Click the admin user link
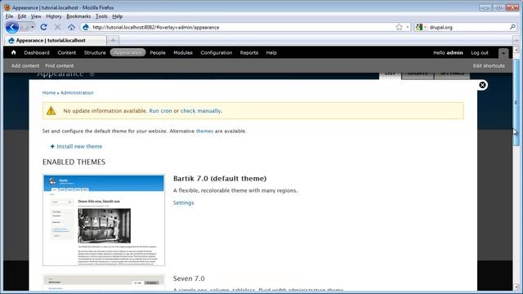The height and width of the screenshot is (294, 523). pyautogui.click(x=454, y=52)
